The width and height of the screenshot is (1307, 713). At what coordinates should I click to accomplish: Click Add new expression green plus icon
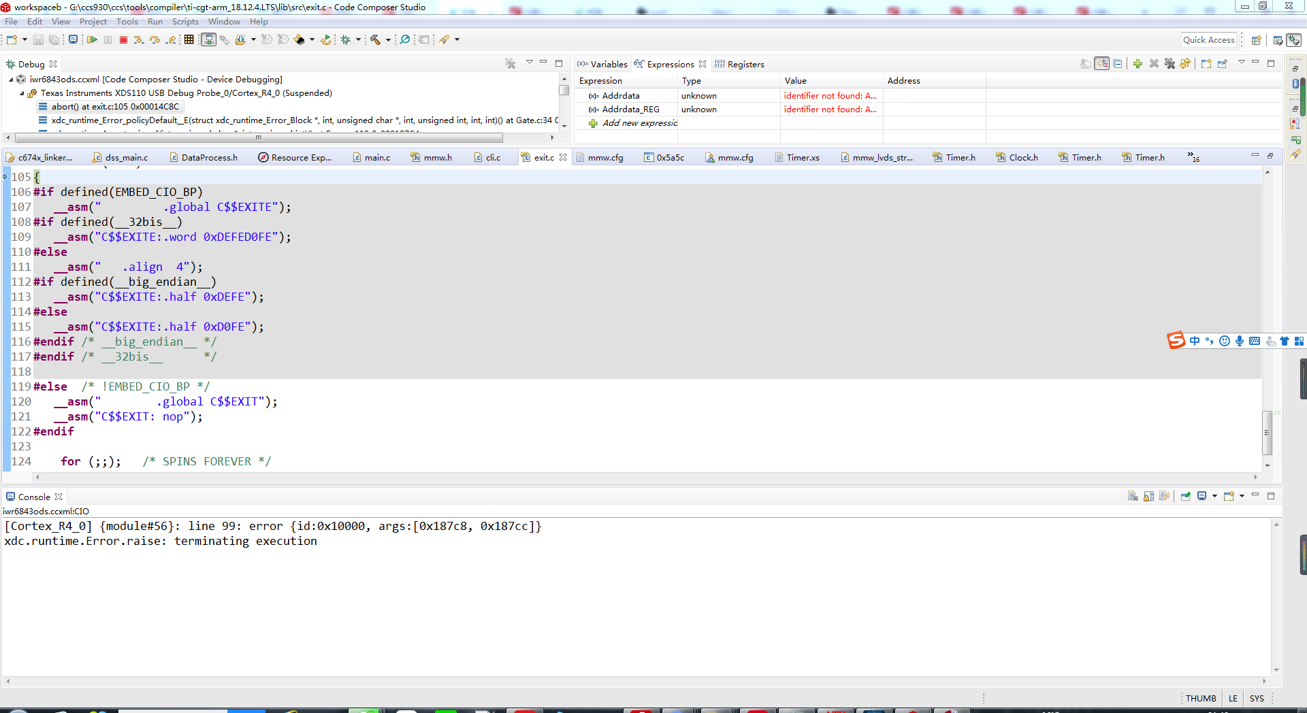click(1137, 64)
